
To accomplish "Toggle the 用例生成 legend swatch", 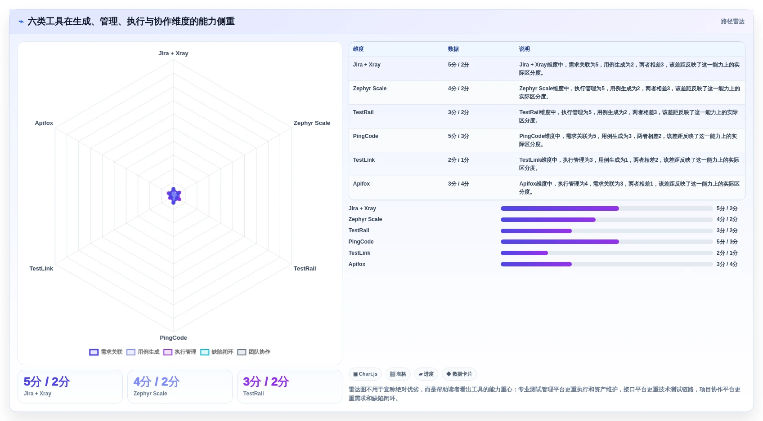I will coord(131,352).
